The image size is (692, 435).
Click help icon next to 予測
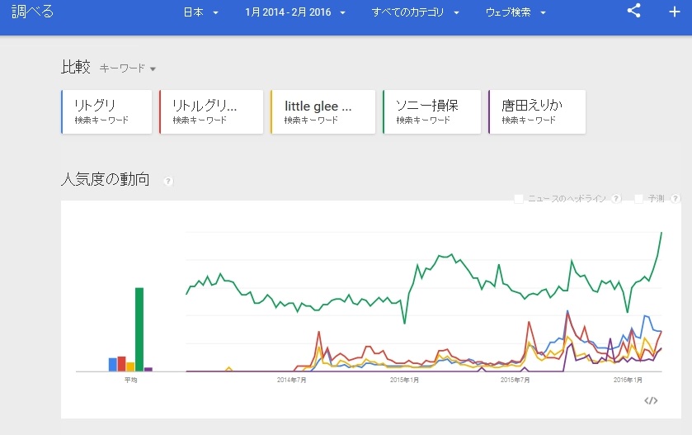676,199
